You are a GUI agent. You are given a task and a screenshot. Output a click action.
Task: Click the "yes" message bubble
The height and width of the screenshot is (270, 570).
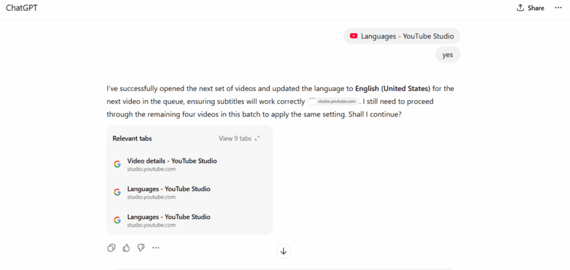pyautogui.click(x=448, y=55)
